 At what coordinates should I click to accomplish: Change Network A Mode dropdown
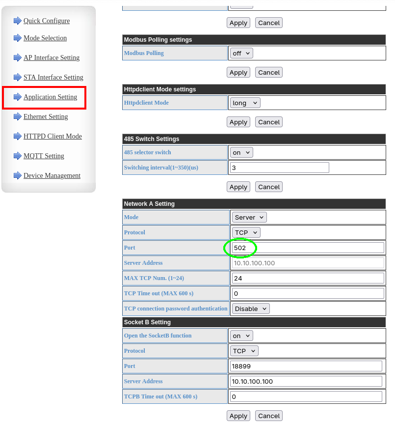tap(249, 217)
